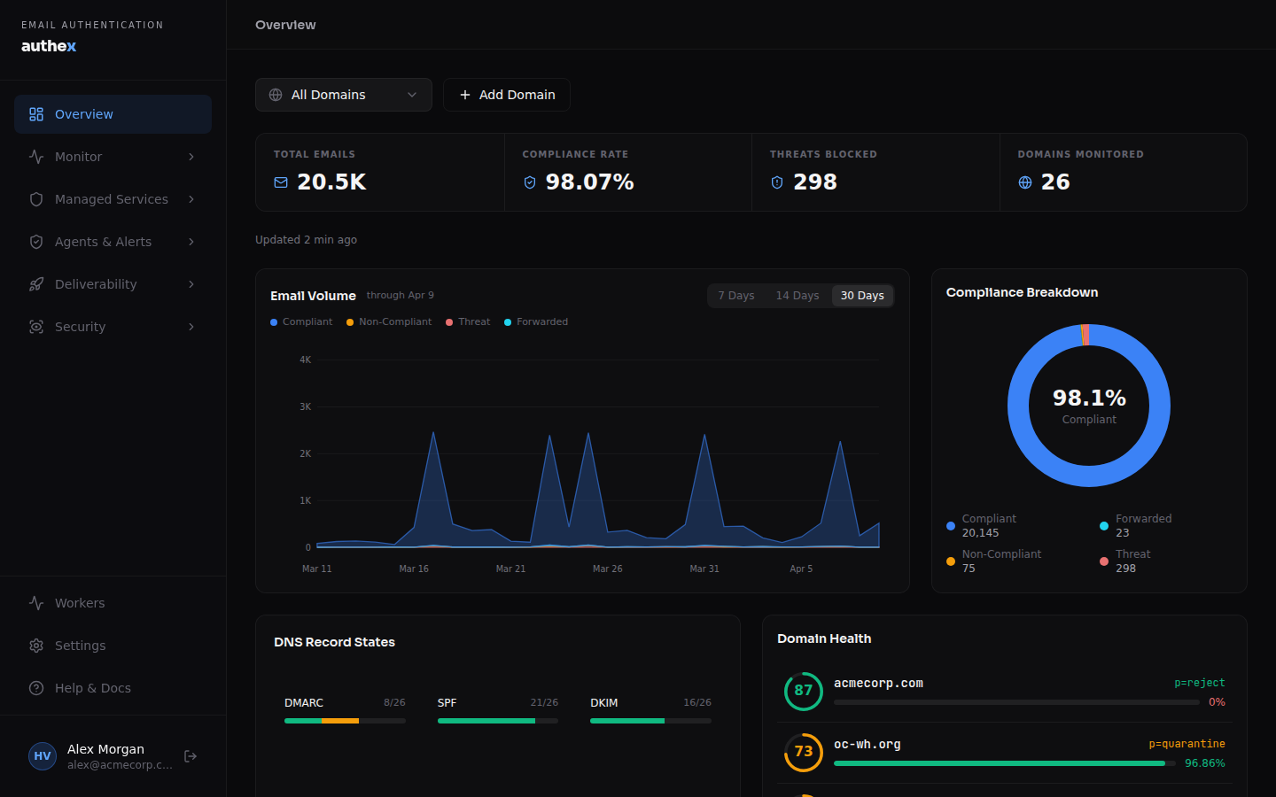Image resolution: width=1276 pixels, height=797 pixels.
Task: Click the DMARC 8/26 count
Action: click(x=394, y=703)
